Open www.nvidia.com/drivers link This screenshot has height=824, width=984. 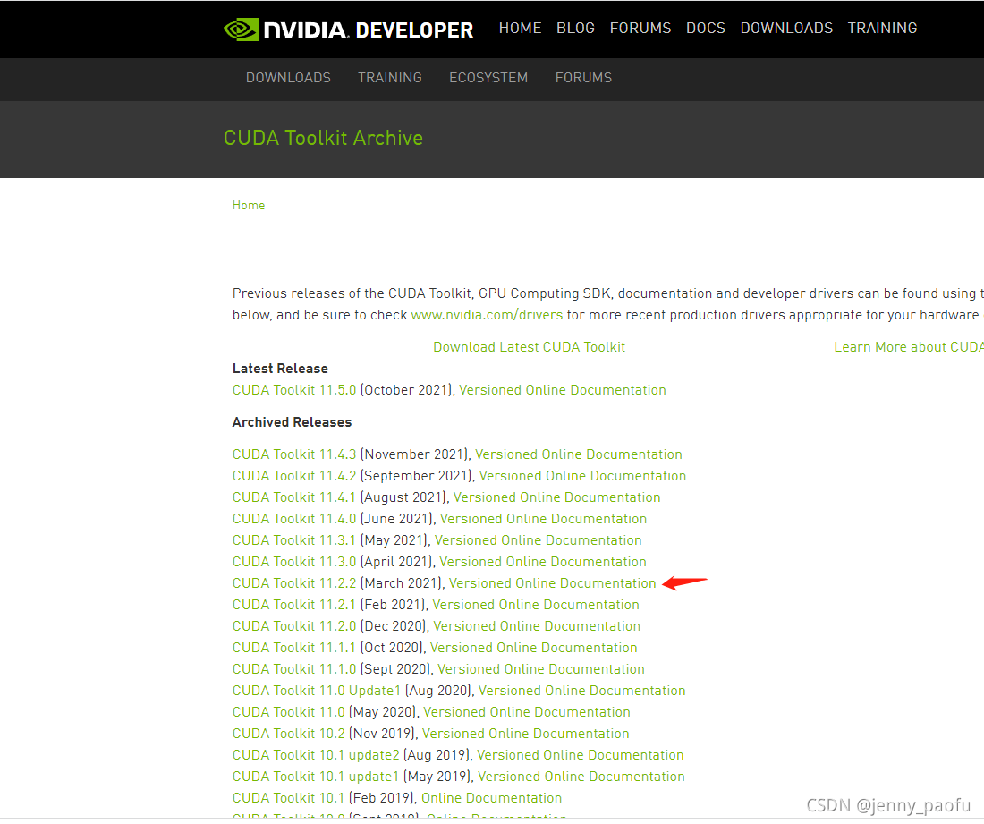coord(487,315)
